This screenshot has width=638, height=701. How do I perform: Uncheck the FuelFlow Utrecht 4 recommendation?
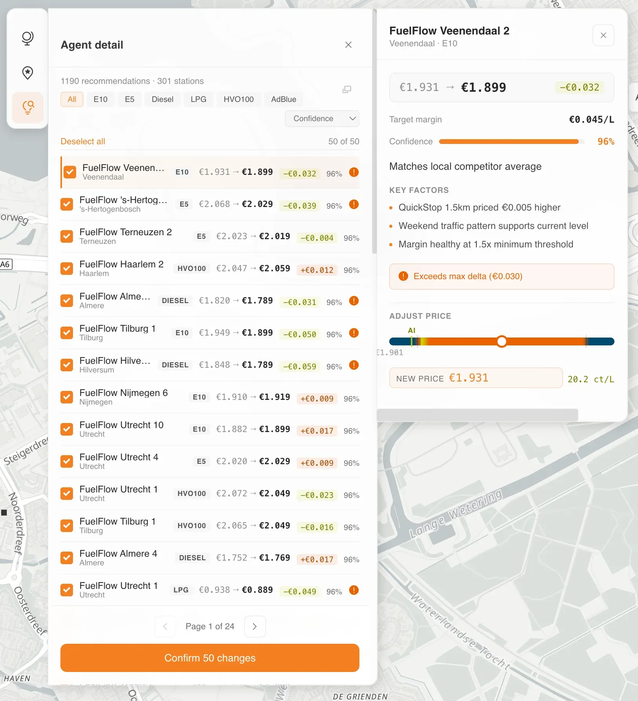67,461
